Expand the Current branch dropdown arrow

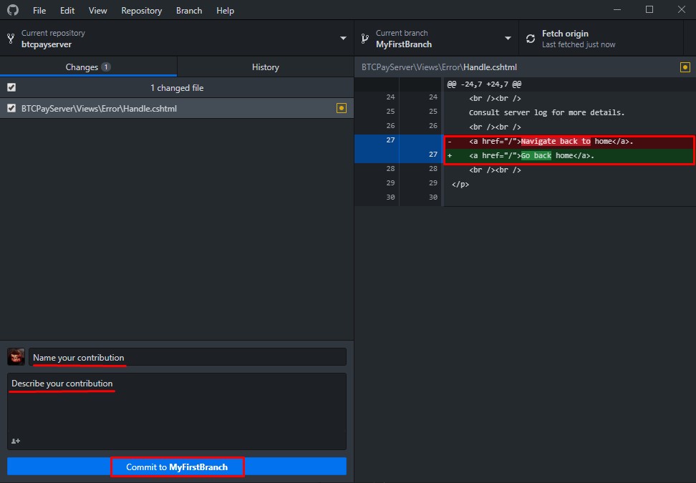pyautogui.click(x=508, y=39)
